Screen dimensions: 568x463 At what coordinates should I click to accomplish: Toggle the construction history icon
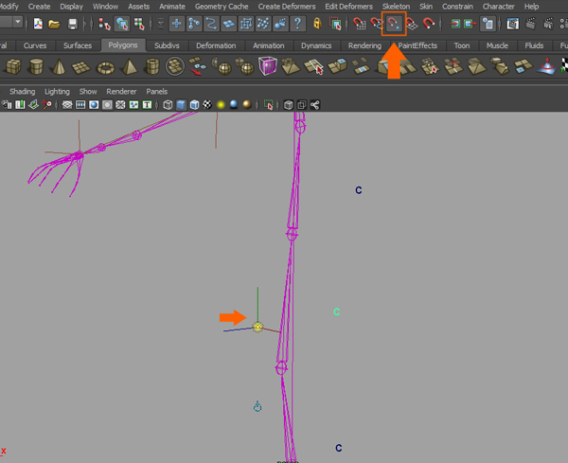click(x=488, y=24)
